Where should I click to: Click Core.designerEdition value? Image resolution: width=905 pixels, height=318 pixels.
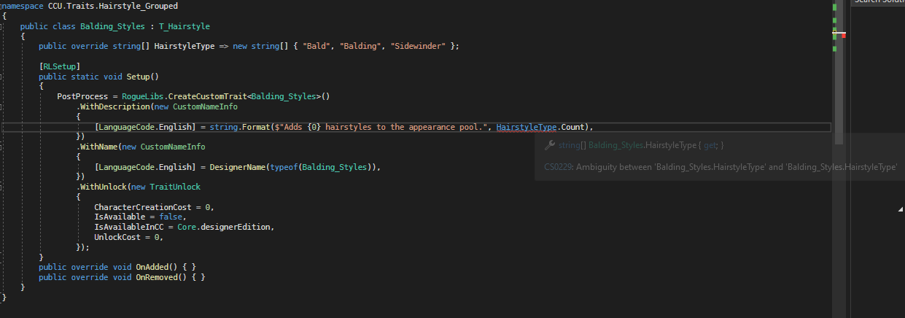point(225,227)
